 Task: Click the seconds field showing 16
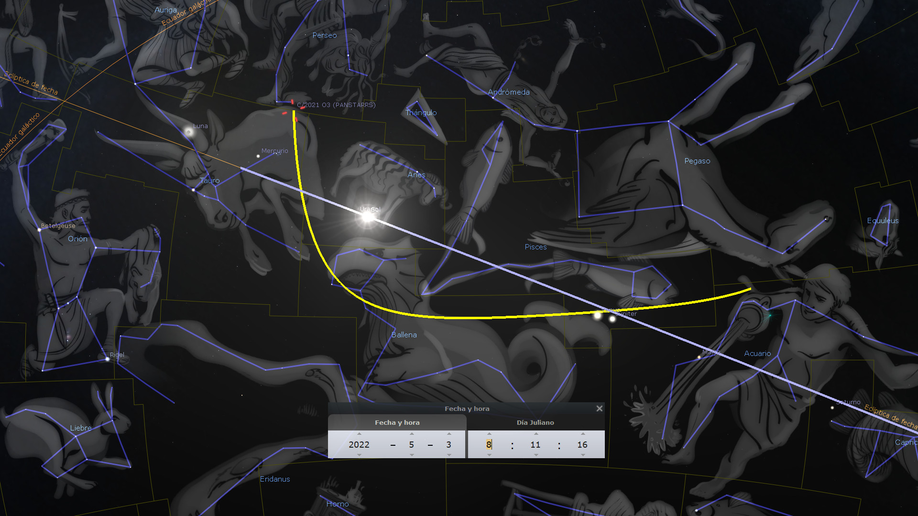(582, 445)
